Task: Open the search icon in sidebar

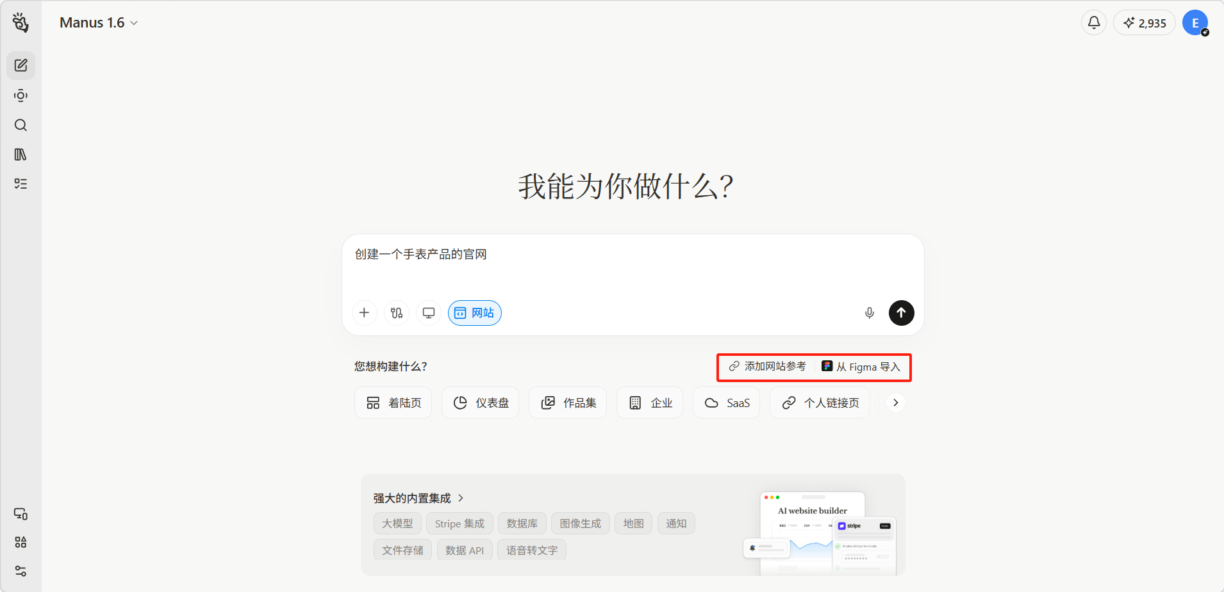Action: [21, 125]
